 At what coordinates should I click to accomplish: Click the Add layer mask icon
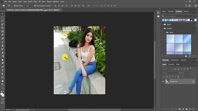(179, 109)
